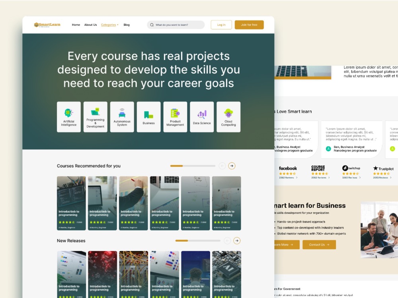This screenshot has height=298, width=398.
Task: Click the Contact Us button
Action: pyautogui.click(x=319, y=244)
